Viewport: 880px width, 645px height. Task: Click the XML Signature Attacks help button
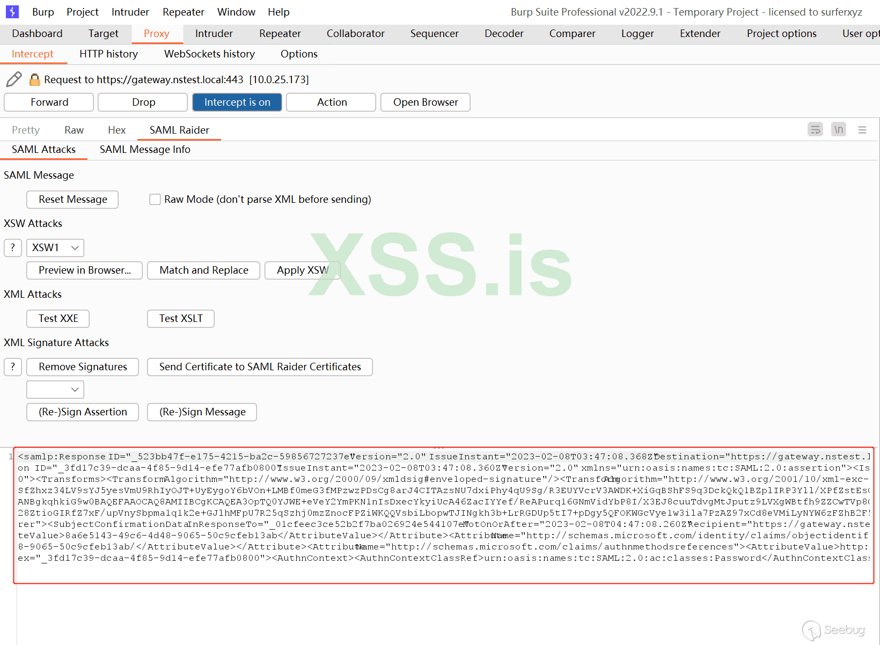pos(13,367)
